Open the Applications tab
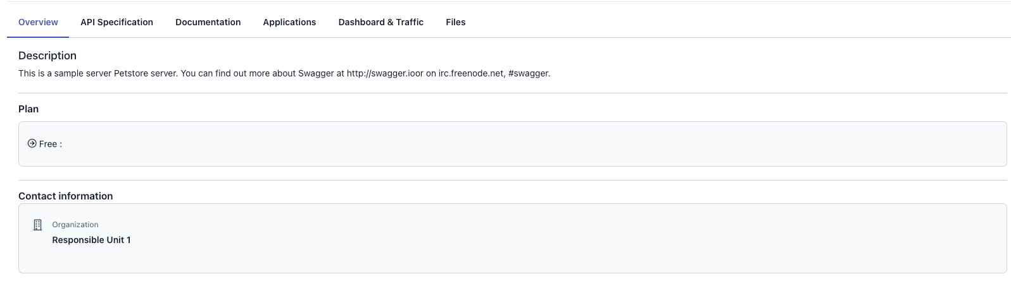 (289, 22)
